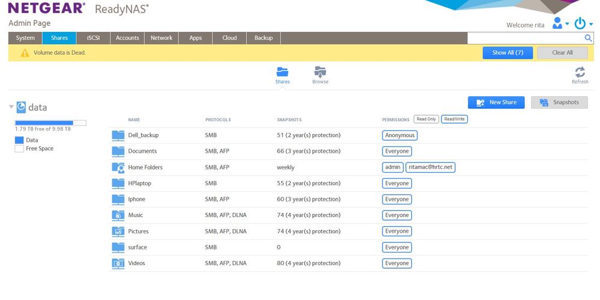The height and width of the screenshot is (300, 600).
Task: Click the Videos share folder icon
Action: [118, 263]
